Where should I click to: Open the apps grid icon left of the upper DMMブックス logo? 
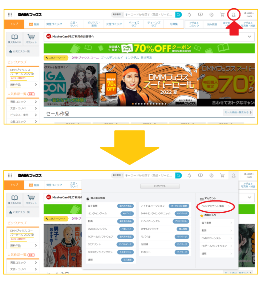click(x=10, y=15)
